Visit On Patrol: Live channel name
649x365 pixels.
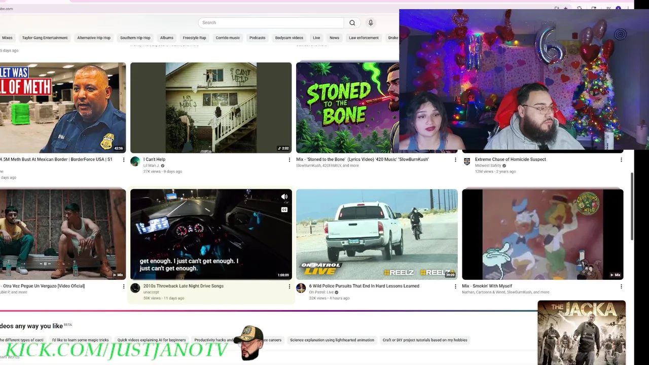[x=321, y=293]
